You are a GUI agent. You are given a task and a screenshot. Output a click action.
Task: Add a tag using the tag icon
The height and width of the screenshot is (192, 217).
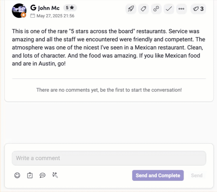coord(143,9)
